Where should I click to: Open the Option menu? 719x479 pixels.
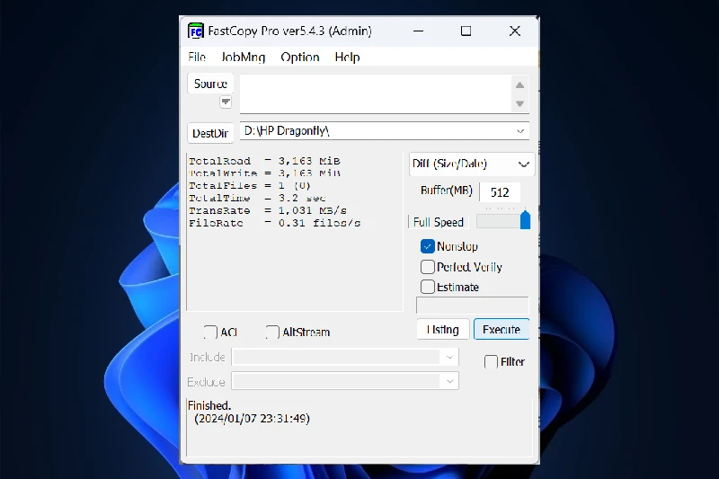tap(300, 58)
